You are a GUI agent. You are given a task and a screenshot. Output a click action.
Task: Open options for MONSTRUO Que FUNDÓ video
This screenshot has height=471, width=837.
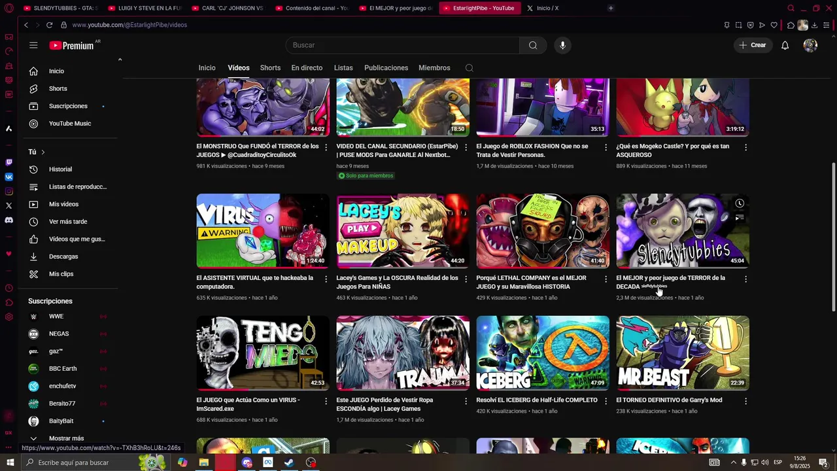click(326, 147)
